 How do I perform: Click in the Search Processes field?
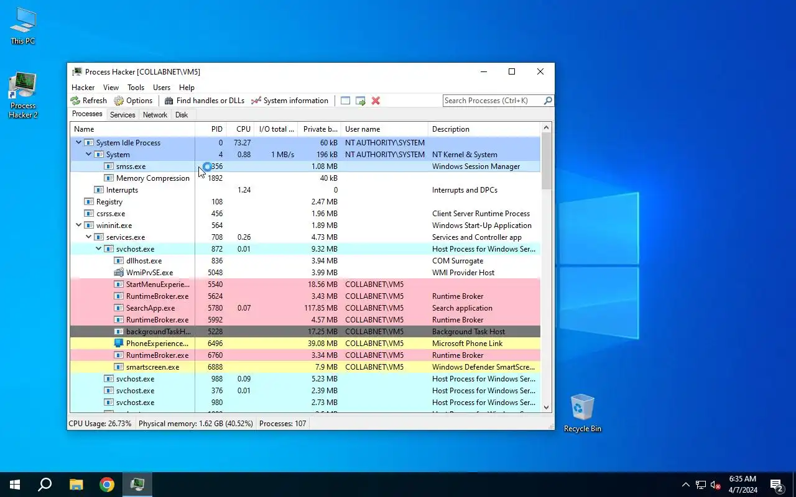pos(493,101)
